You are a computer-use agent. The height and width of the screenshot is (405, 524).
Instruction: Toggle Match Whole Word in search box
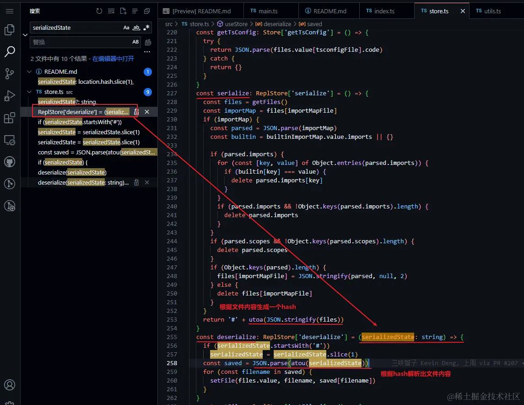(136, 27)
